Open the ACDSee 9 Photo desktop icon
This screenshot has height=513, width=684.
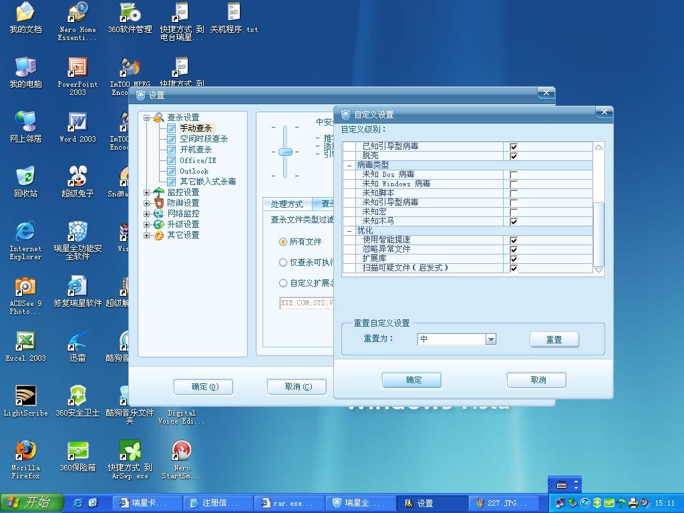pos(25,287)
